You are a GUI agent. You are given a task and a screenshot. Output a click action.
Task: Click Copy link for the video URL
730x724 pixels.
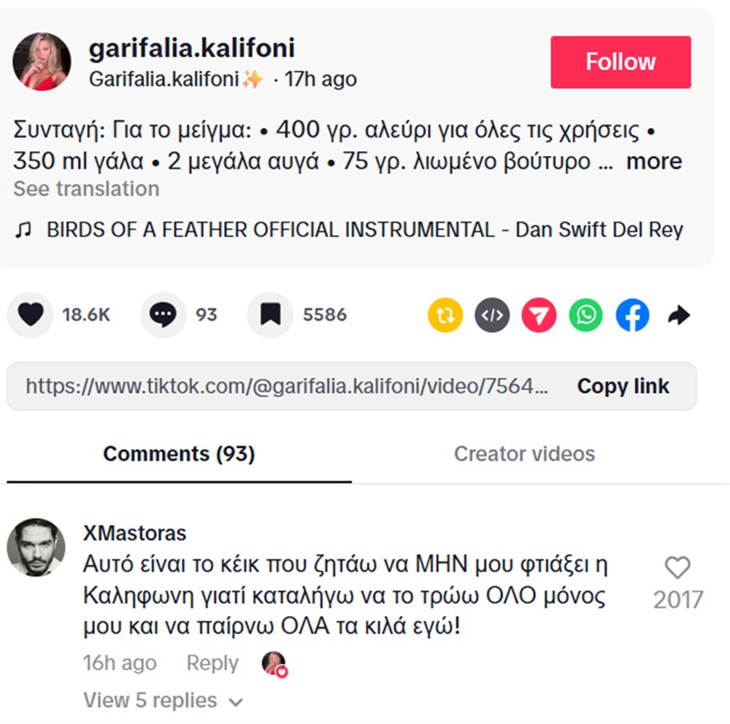623,386
